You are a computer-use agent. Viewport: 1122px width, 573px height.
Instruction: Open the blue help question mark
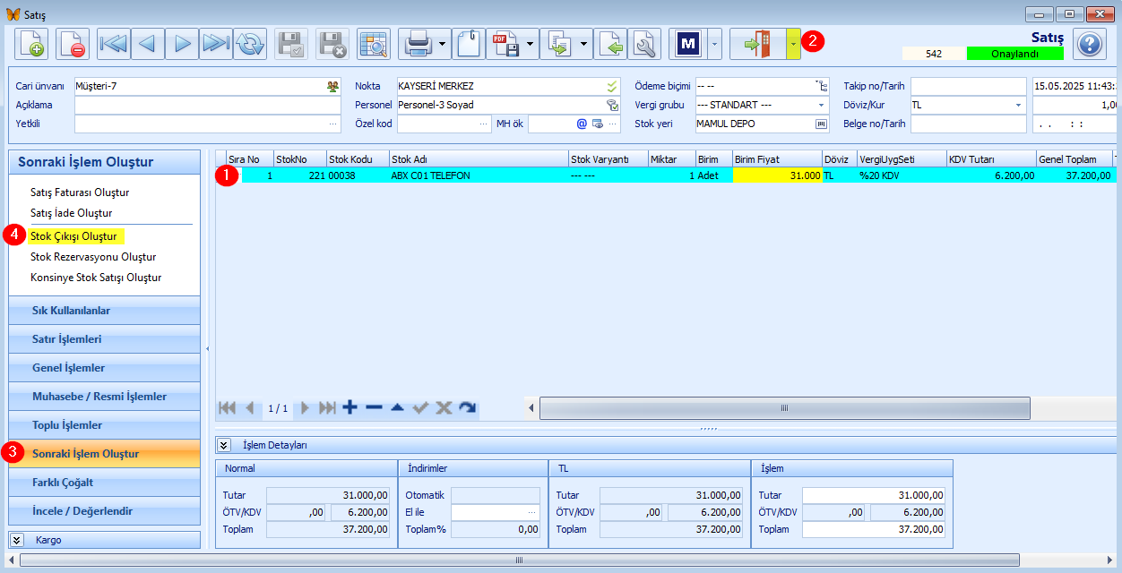(1089, 43)
